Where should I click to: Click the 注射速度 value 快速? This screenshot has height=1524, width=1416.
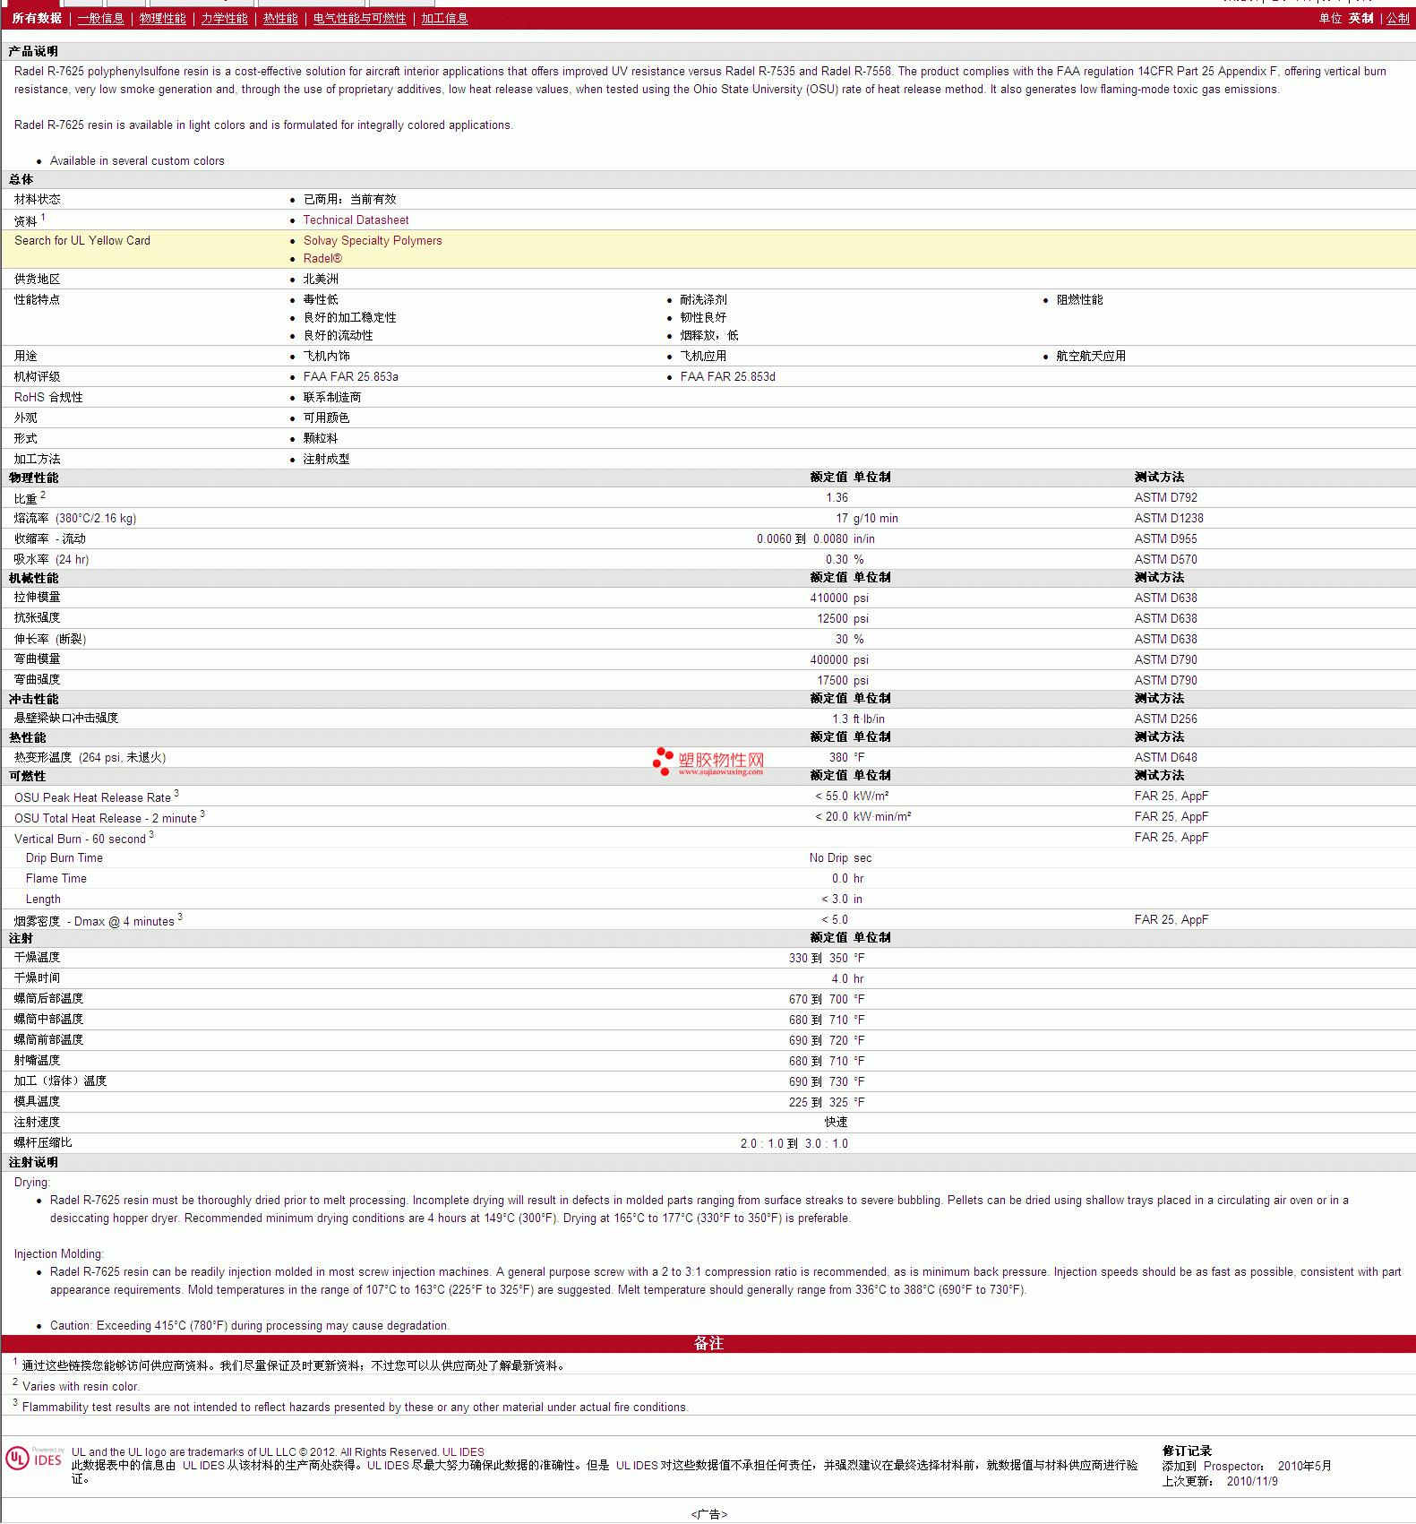[837, 1123]
